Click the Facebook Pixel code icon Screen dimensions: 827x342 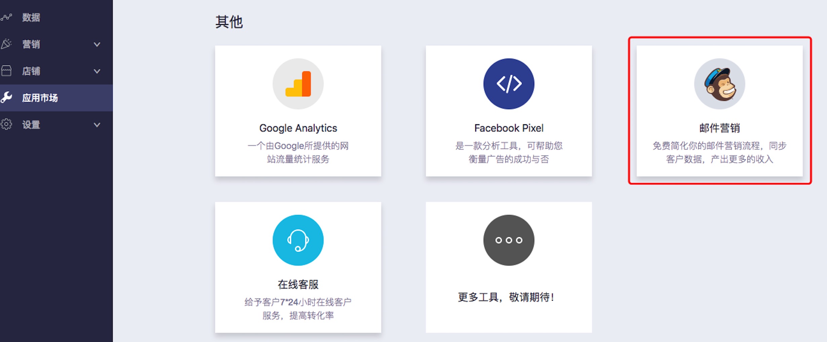(x=509, y=84)
